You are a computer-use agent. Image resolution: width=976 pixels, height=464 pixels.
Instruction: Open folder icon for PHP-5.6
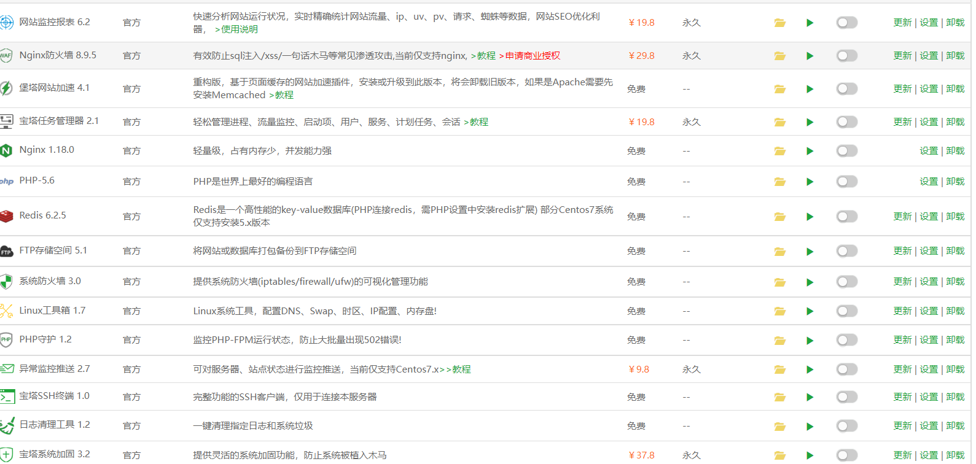780,182
